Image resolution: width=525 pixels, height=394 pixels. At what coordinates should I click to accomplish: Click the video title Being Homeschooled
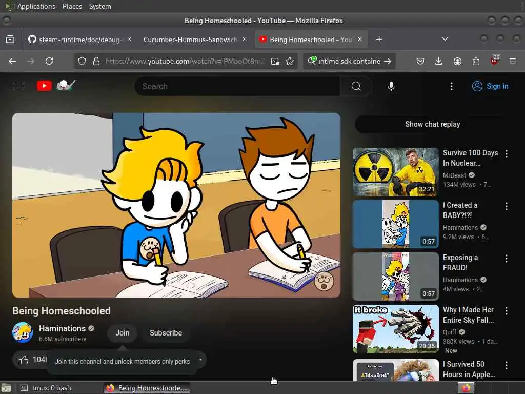tap(62, 311)
